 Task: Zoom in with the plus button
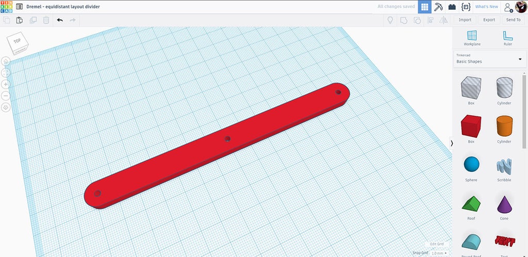[x=6, y=84]
